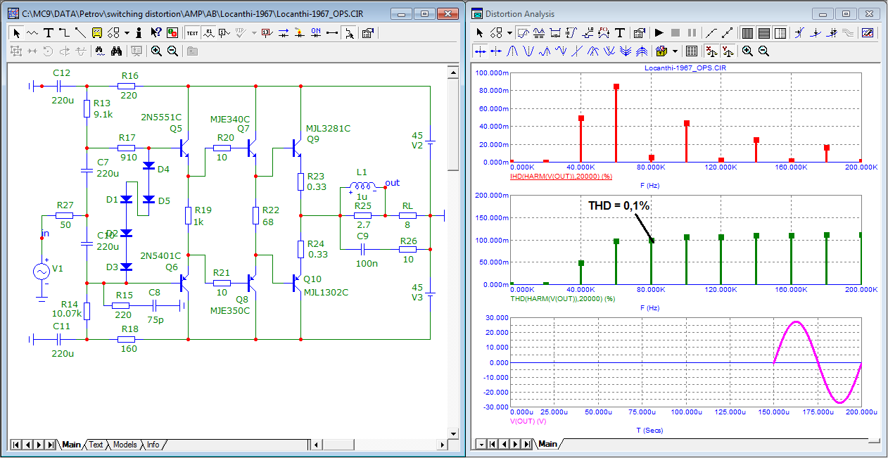Switch to the Text tab in schematic
The image size is (888, 458).
[x=96, y=445]
